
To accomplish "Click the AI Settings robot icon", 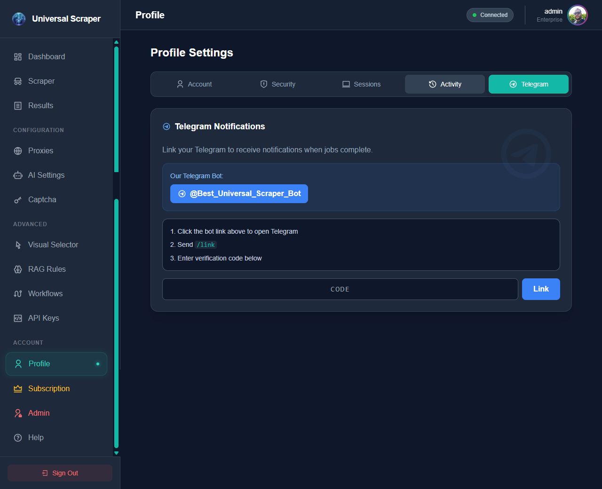I will pyautogui.click(x=18, y=175).
